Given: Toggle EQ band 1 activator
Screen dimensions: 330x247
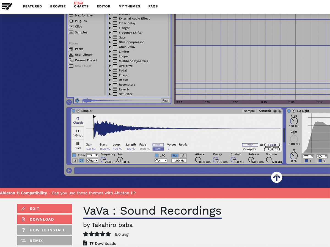Looking at the screenshot, I should click(x=306, y=161).
